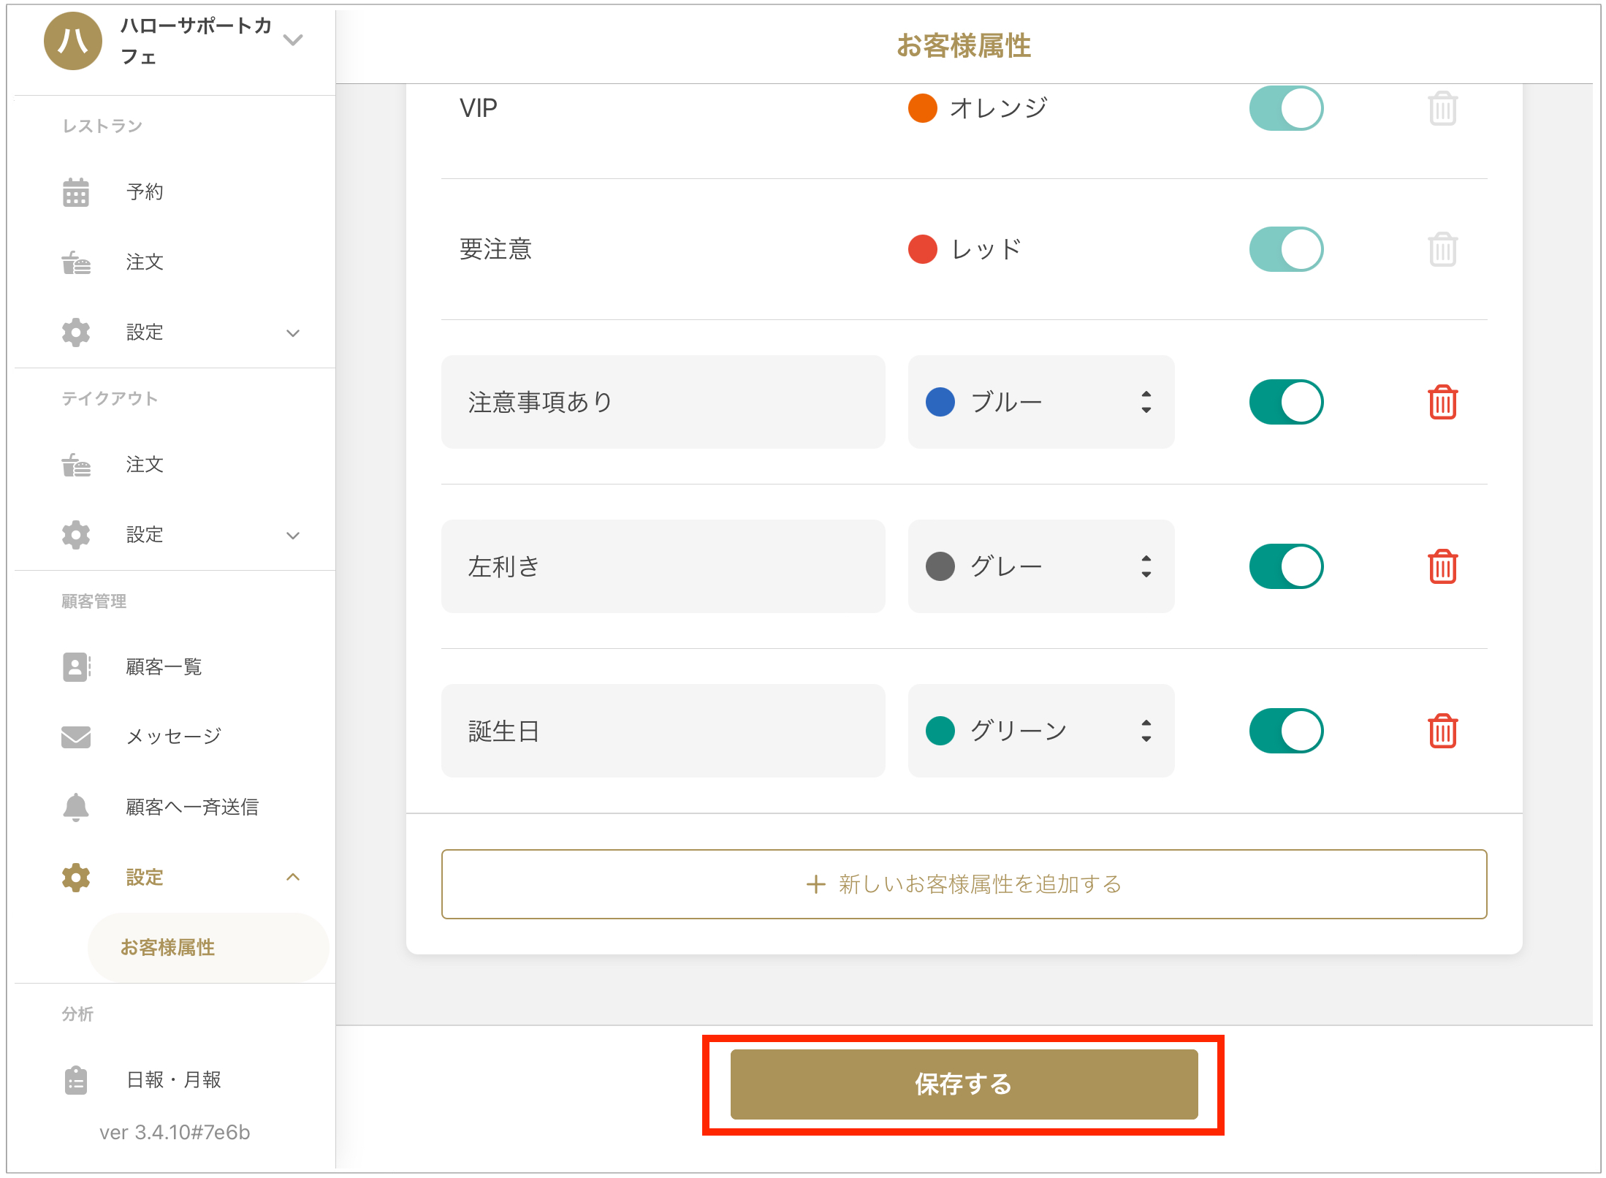Image resolution: width=1606 pixels, height=1178 pixels.
Task: Toggle off the 注意事項あり attribute switch
Action: [1286, 402]
